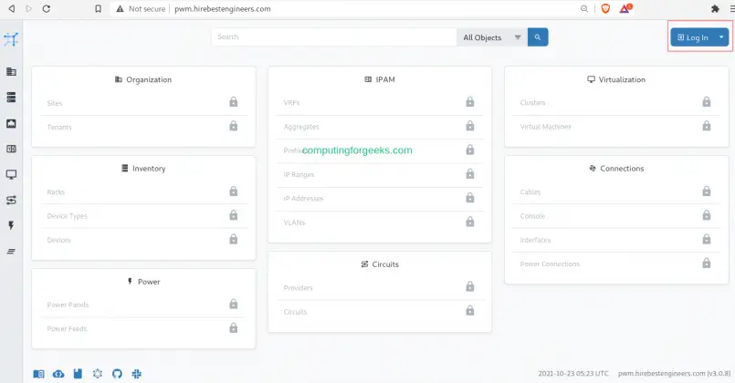Bookmark the page using the browser bookmark icon
Image resolution: width=735 pixels, height=383 pixels.
(x=98, y=8)
